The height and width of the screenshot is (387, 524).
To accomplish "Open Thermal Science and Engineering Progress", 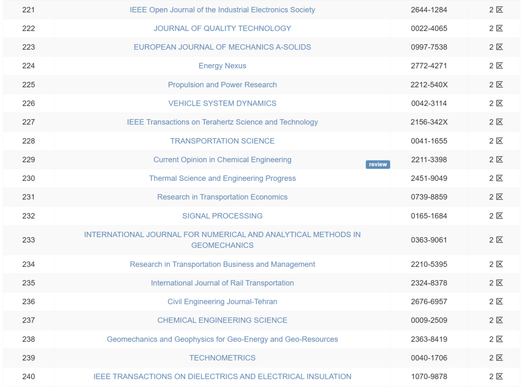I will [x=222, y=178].
